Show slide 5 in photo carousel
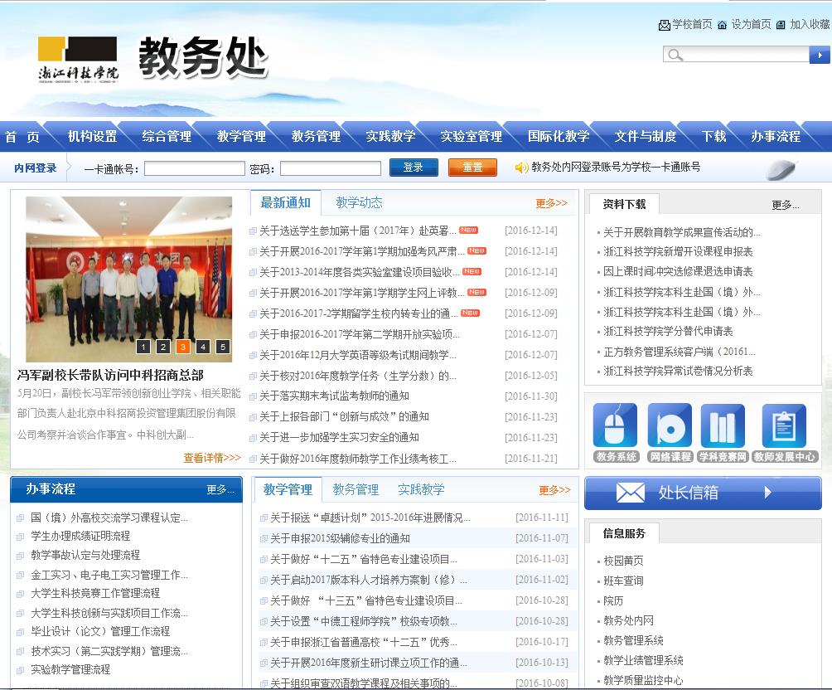Screen dimensions: 832x690 pyautogui.click(x=223, y=347)
